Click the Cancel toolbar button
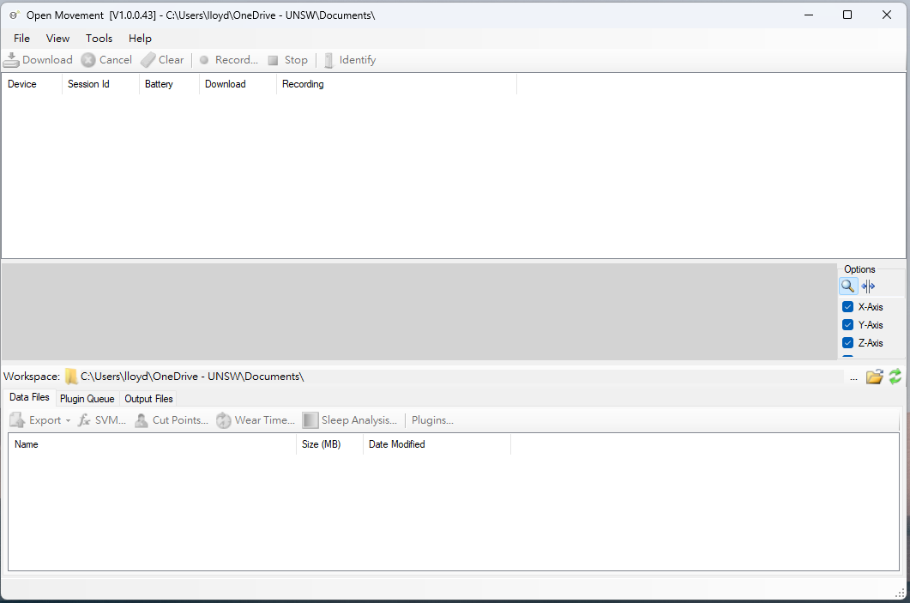The height and width of the screenshot is (603, 910). tap(107, 60)
